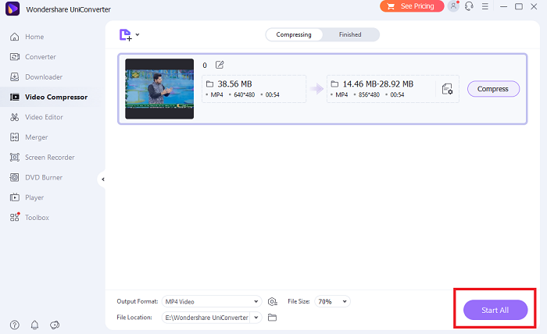This screenshot has width=547, height=334.
Task: Click the target resolution 856*480 text
Action: pyautogui.click(x=369, y=94)
